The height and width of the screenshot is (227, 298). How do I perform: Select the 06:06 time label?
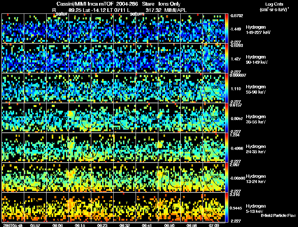pos(57,225)
